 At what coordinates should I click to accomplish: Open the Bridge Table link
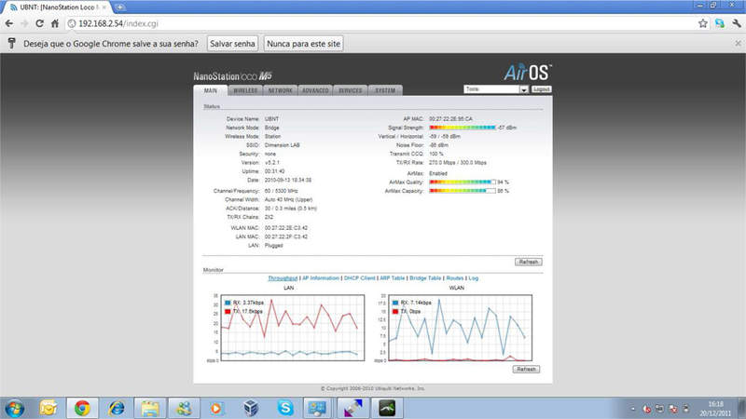coord(425,277)
